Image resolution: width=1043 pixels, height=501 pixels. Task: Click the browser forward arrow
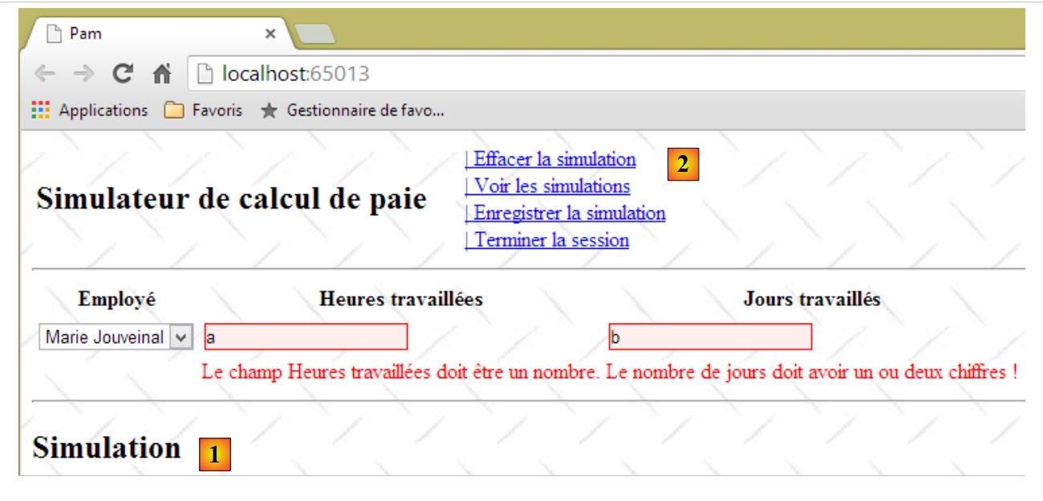coord(83,75)
